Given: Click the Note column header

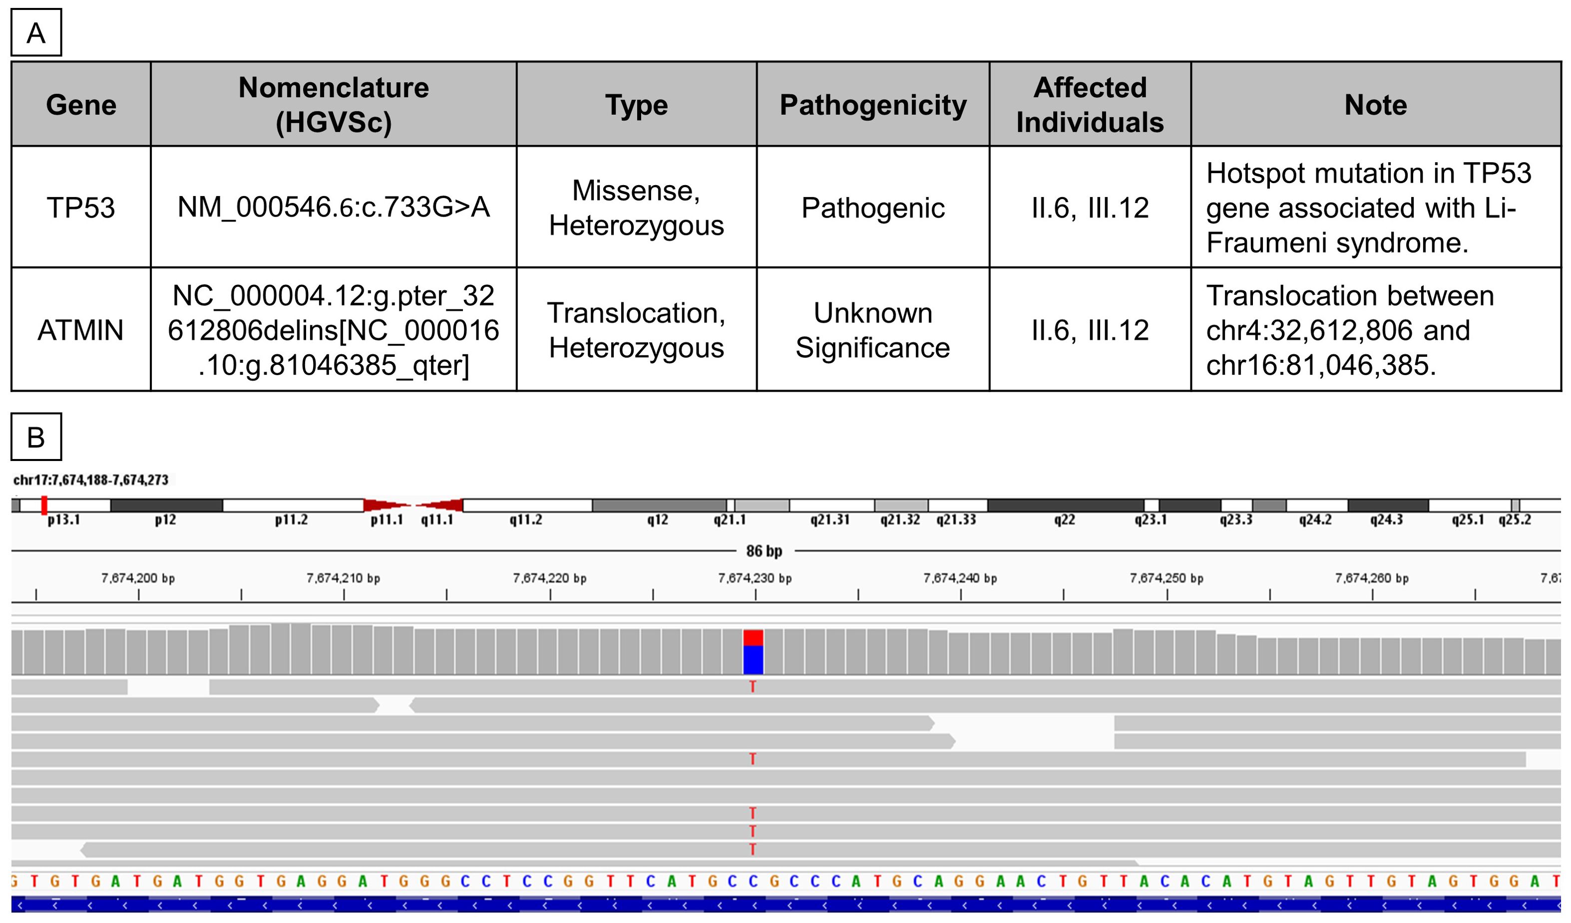Looking at the screenshot, I should [x=1376, y=104].
